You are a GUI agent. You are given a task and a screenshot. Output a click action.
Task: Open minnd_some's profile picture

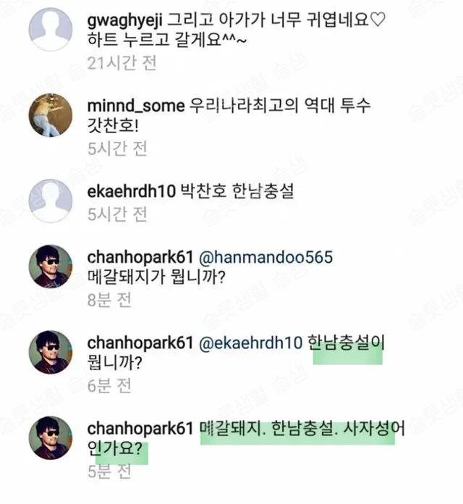click(x=50, y=115)
